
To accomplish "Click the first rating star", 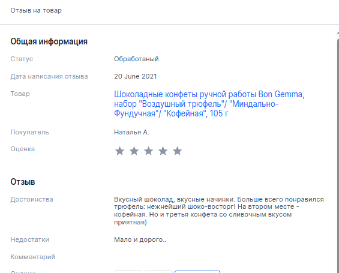I will point(119,151).
